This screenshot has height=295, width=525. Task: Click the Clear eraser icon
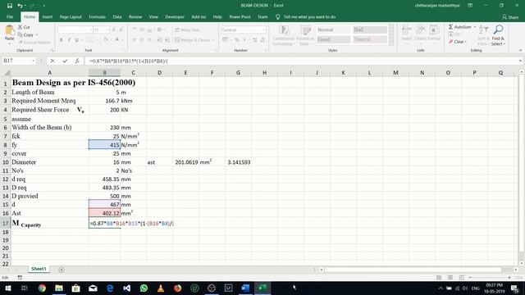tap(450, 42)
